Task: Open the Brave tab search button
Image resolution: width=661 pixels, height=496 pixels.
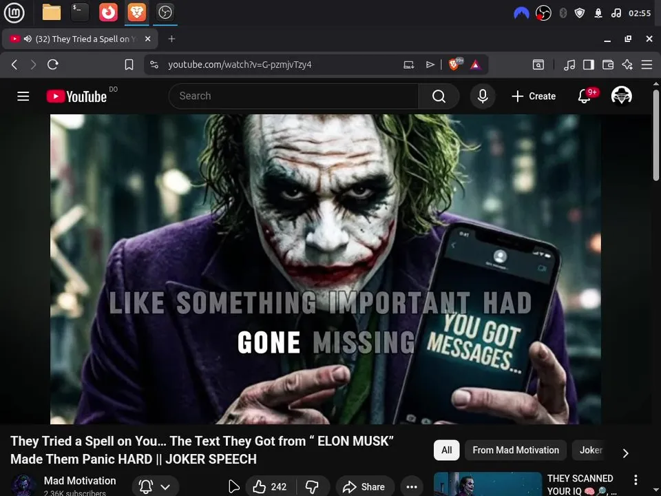Action: pyautogui.click(x=538, y=65)
